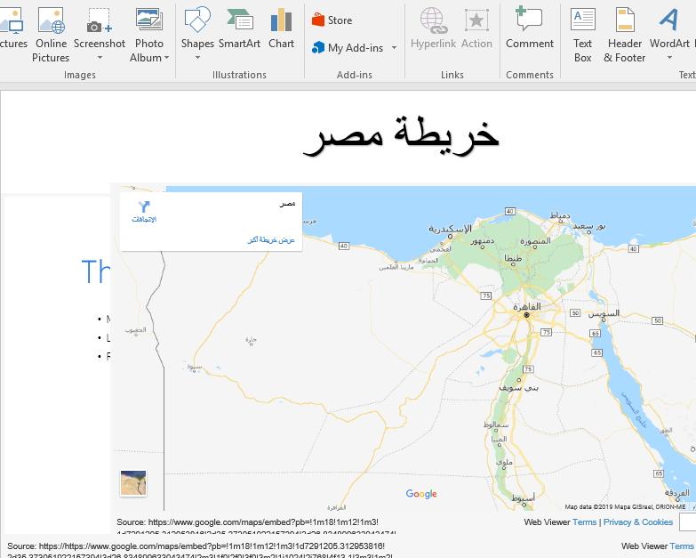This screenshot has width=696, height=558.
Task: Expand the Shapes dropdown arrow
Action: click(197, 58)
